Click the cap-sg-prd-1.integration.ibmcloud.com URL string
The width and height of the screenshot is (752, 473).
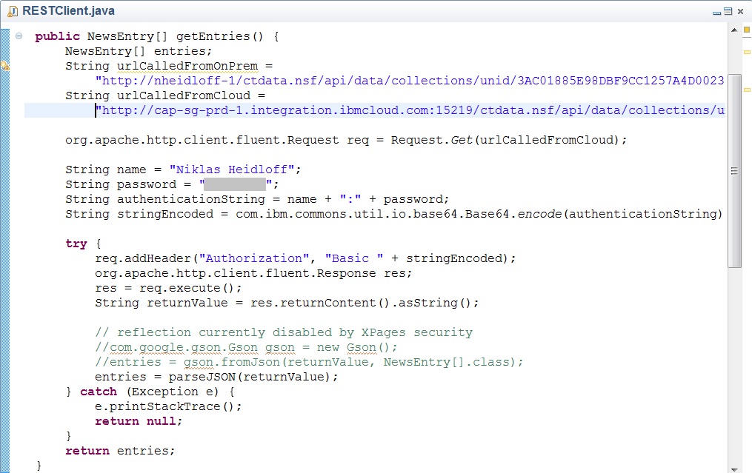tap(410, 111)
